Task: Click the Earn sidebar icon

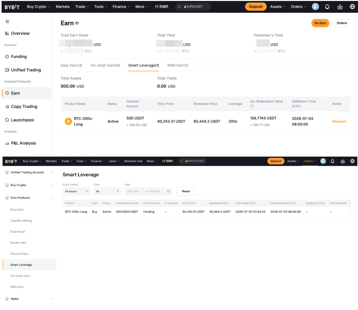Action: (7, 93)
